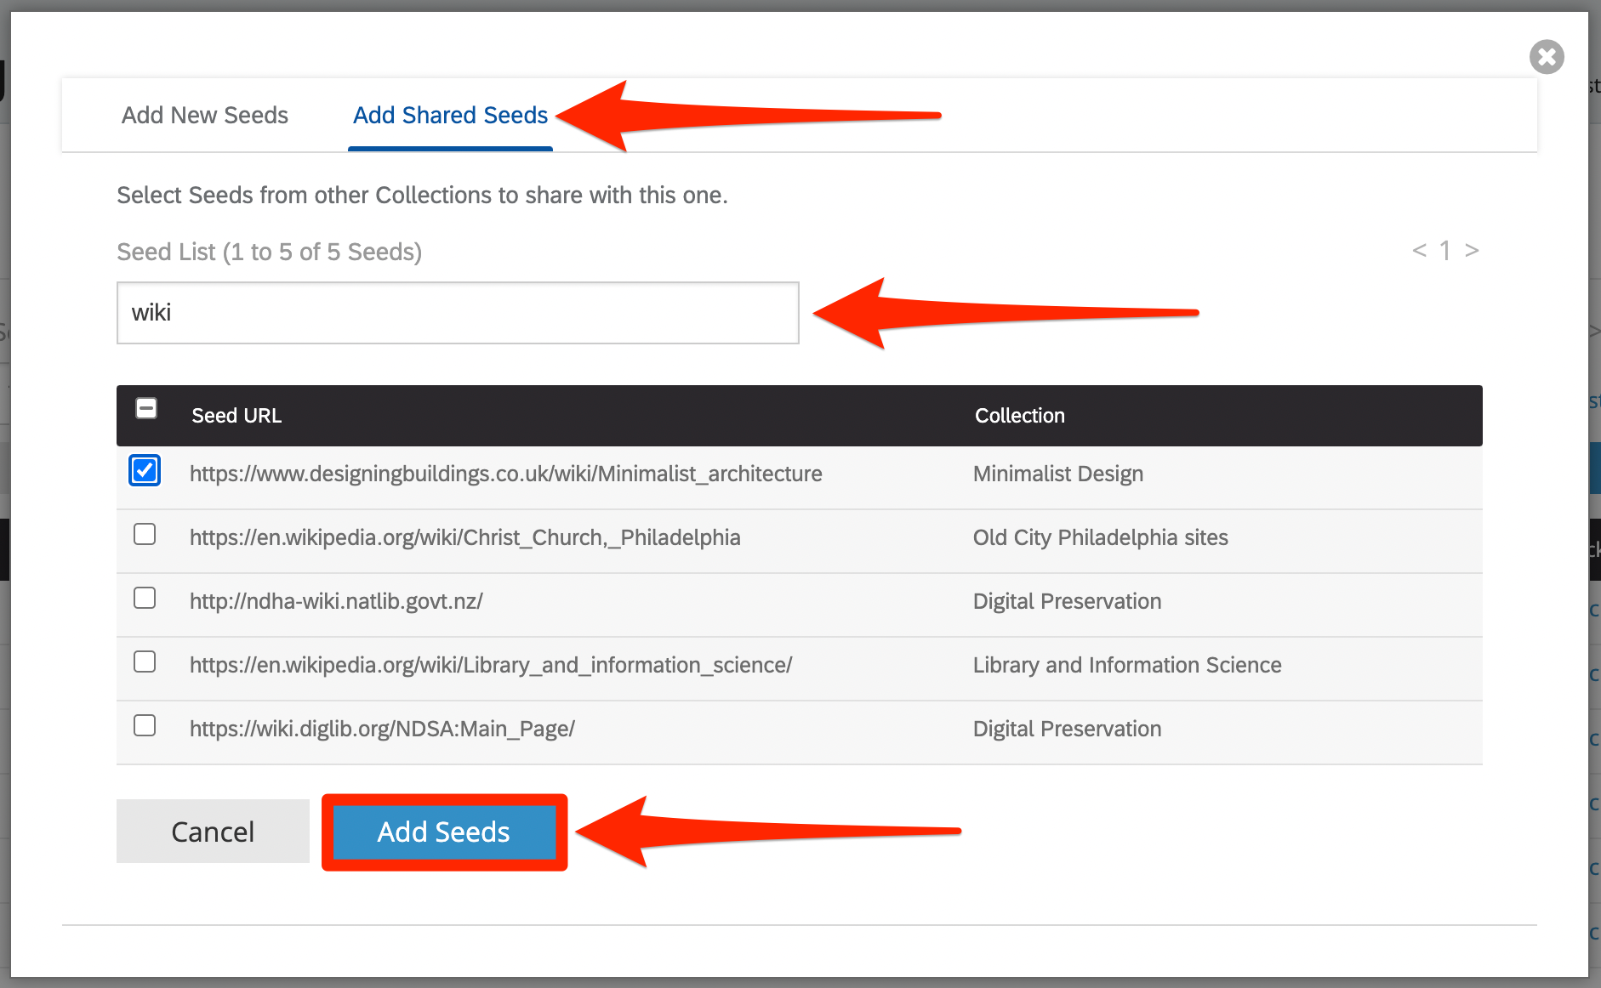
Task: Click the Old City Philadelphia sites collection cell
Action: [1100, 537]
